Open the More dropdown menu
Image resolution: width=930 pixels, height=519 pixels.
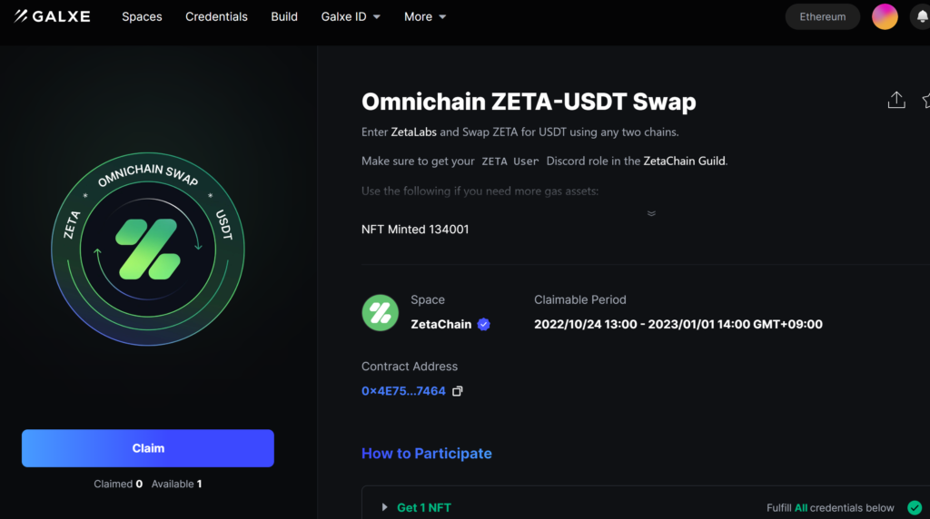[425, 16]
